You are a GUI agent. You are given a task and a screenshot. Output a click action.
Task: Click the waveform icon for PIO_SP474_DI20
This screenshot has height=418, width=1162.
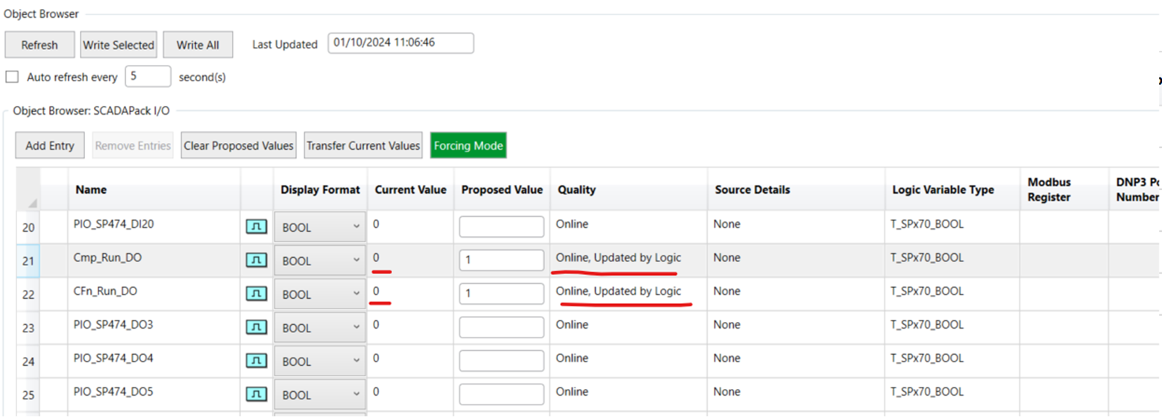[257, 227]
